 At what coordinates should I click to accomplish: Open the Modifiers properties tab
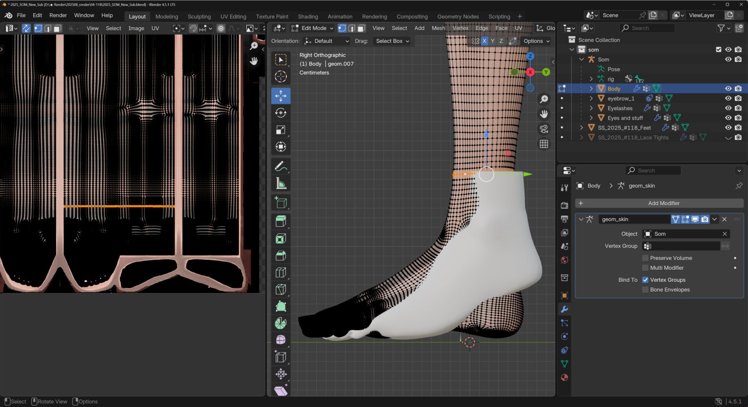click(x=564, y=309)
